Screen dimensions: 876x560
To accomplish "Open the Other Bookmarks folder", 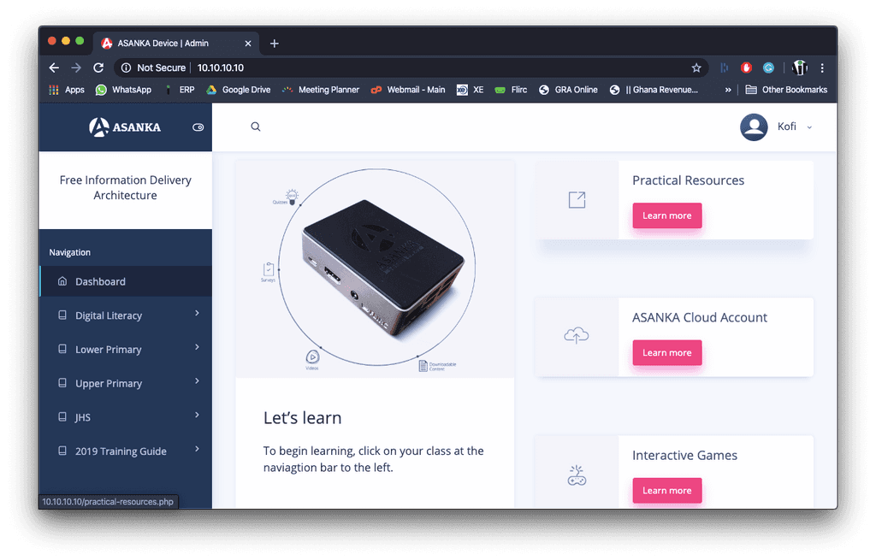I will [787, 90].
